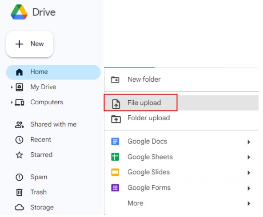Open the More menu entry

pos(181,203)
